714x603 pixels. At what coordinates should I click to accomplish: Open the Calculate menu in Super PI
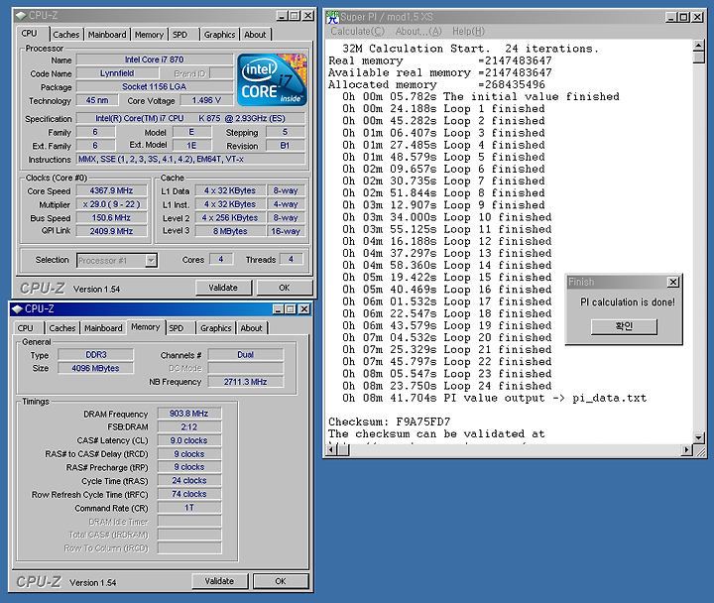coord(357,32)
